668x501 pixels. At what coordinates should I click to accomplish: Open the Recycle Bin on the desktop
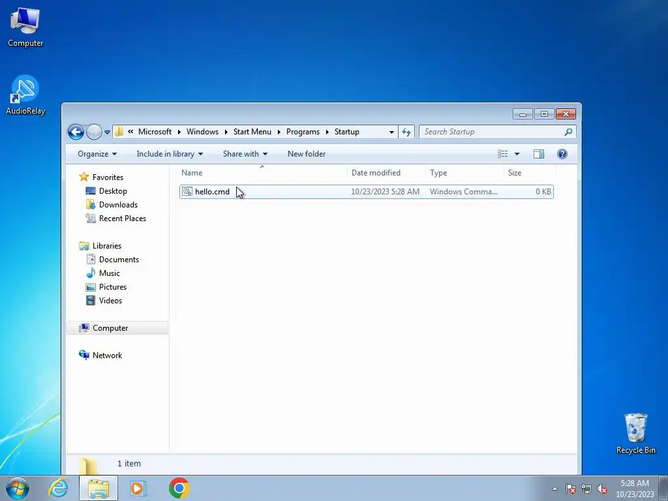pyautogui.click(x=635, y=433)
